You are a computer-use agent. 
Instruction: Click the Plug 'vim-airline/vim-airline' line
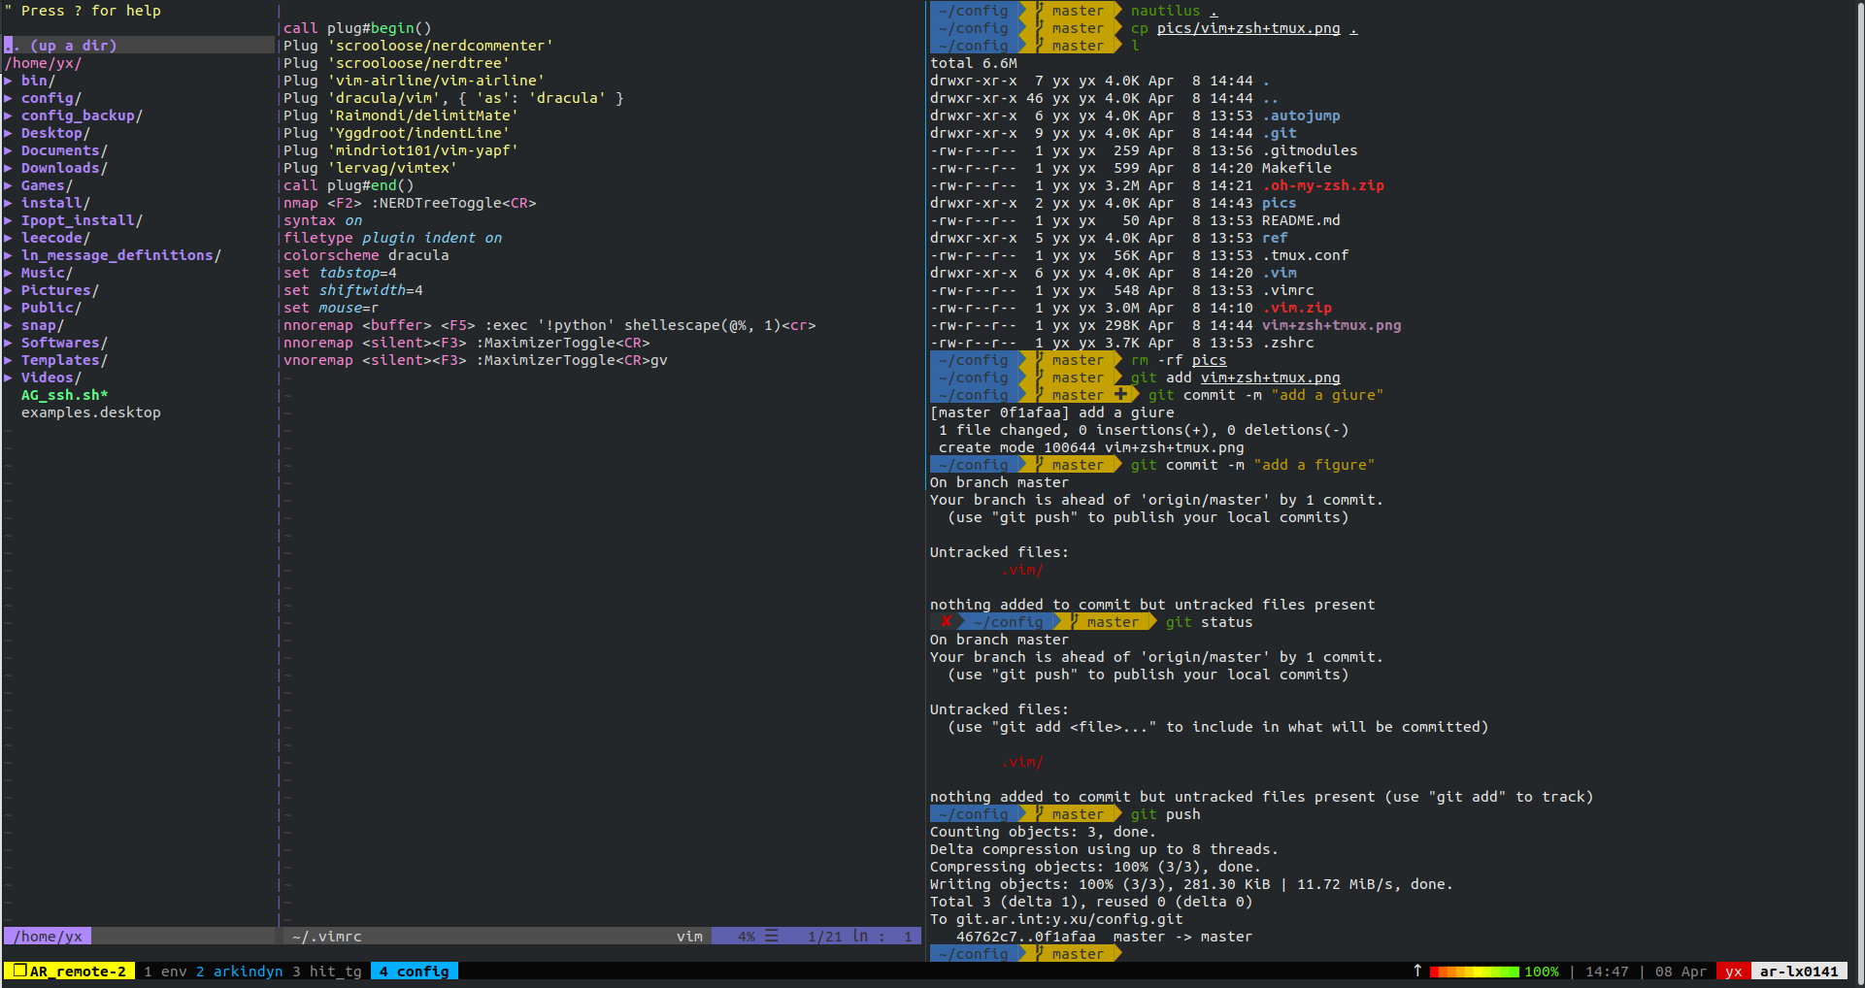tap(415, 81)
